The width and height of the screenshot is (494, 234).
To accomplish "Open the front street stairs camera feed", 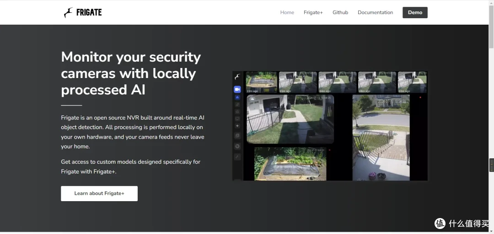I will (381, 138).
